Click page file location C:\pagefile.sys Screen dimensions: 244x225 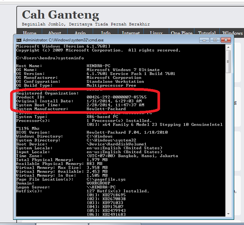(x=106, y=179)
